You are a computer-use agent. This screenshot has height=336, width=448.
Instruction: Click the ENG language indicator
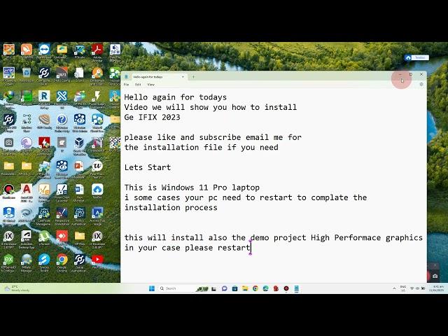pos(403,288)
